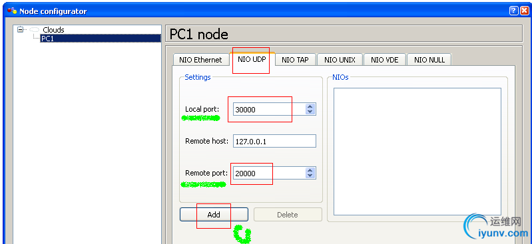Viewport: 532px width, 244px height.
Task: Decrease the Remote port value
Action: click(x=310, y=176)
